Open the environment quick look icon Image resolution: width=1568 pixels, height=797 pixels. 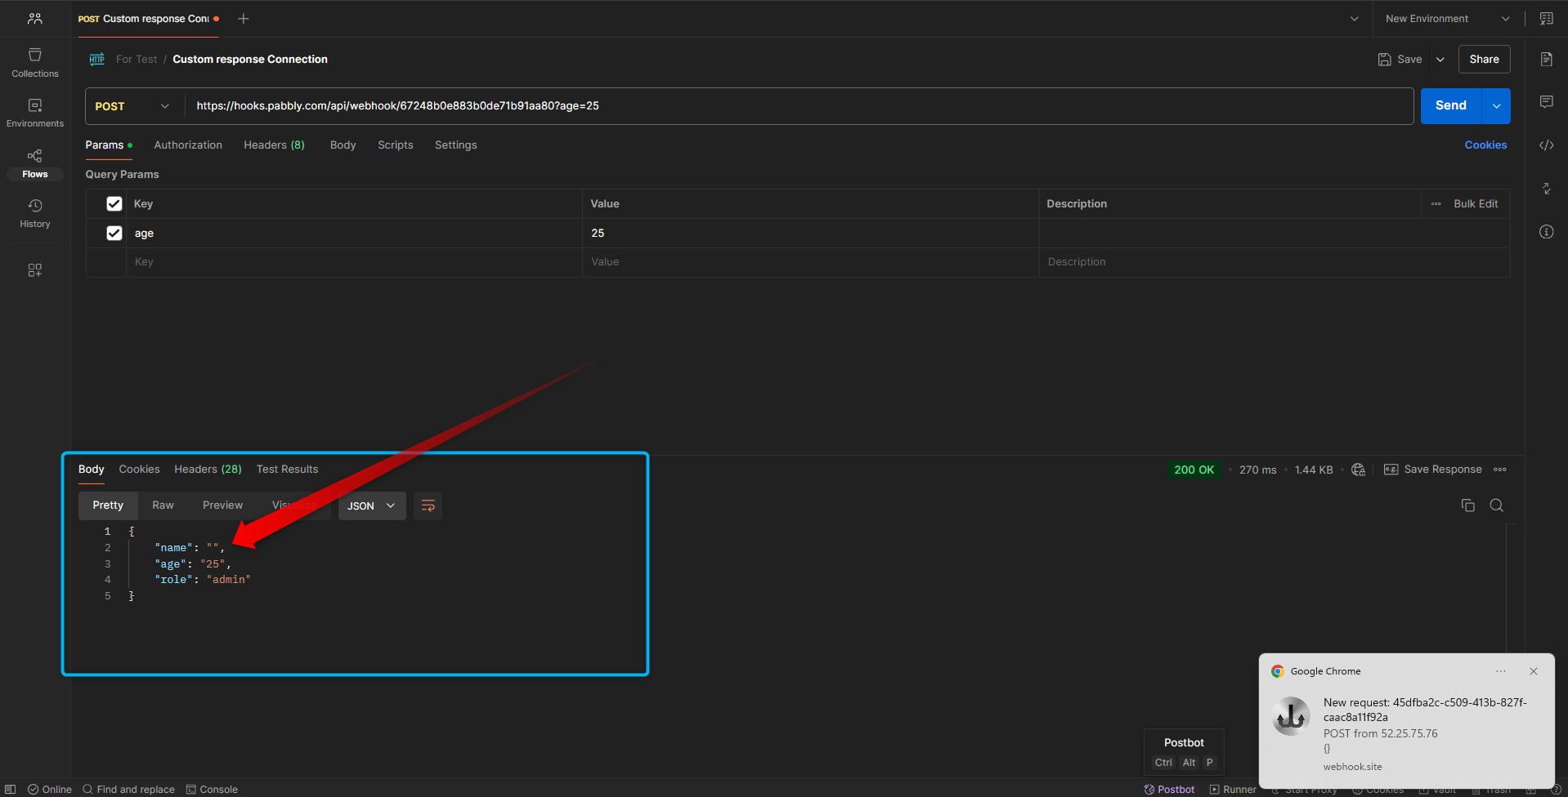coord(1546,19)
